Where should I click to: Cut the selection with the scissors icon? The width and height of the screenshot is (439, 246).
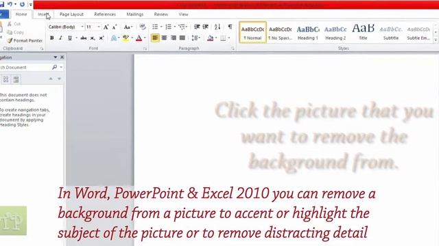14,24
